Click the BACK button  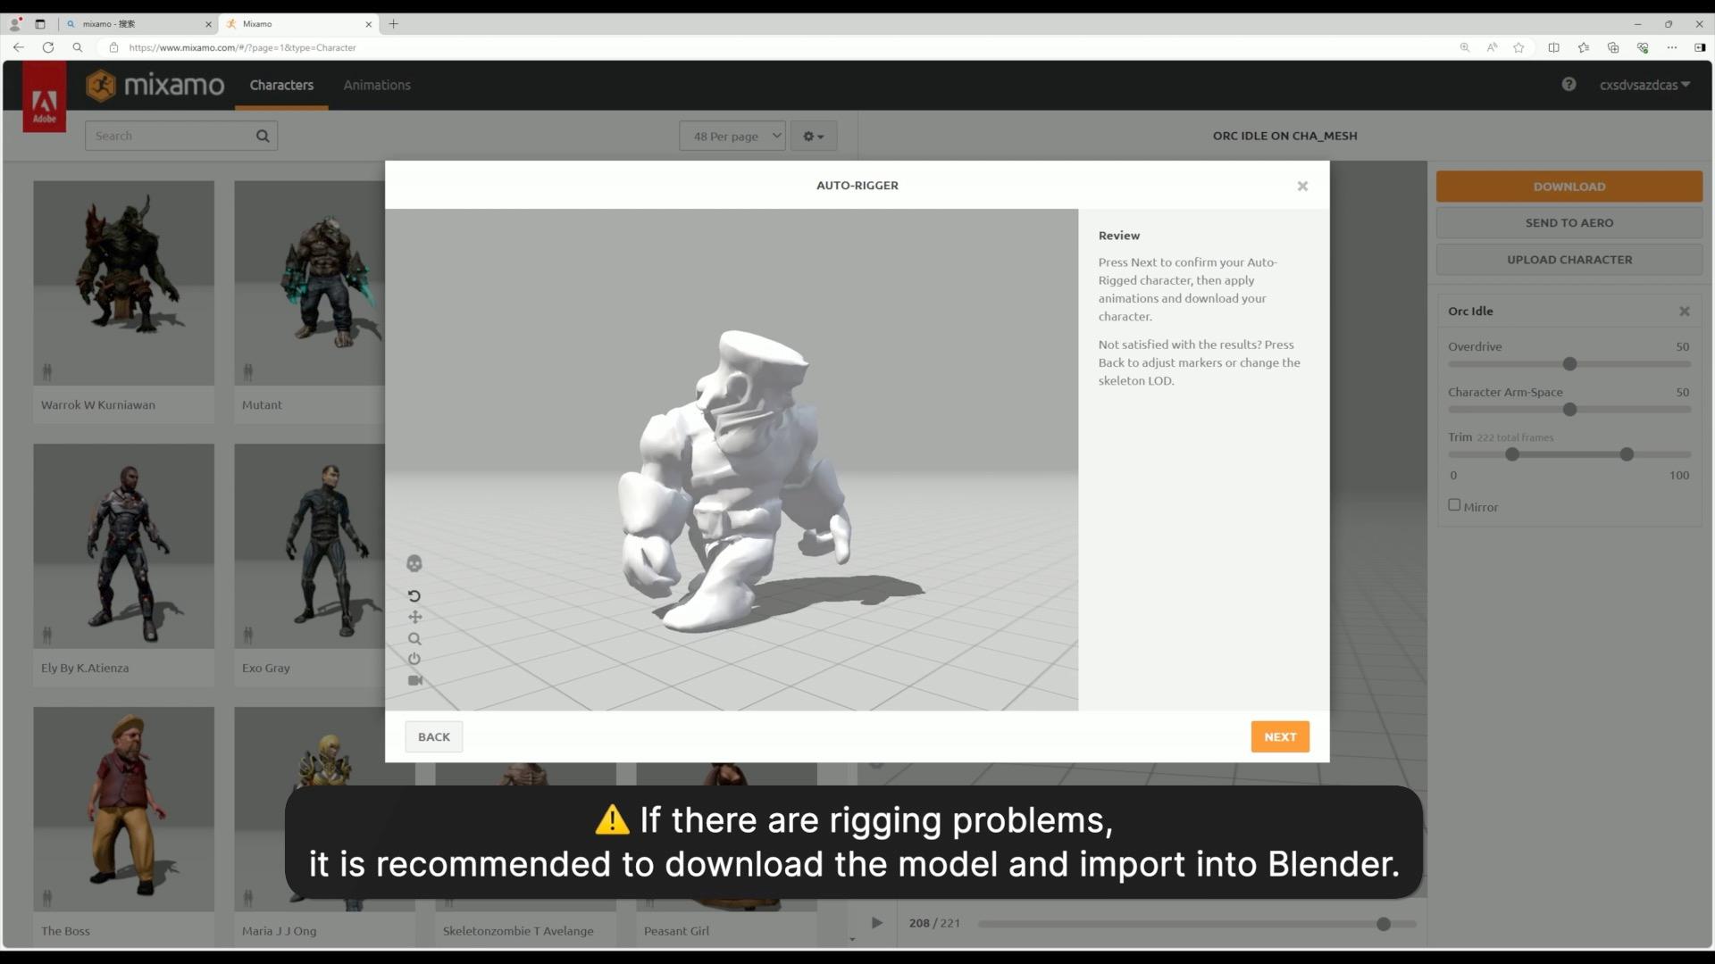click(433, 735)
